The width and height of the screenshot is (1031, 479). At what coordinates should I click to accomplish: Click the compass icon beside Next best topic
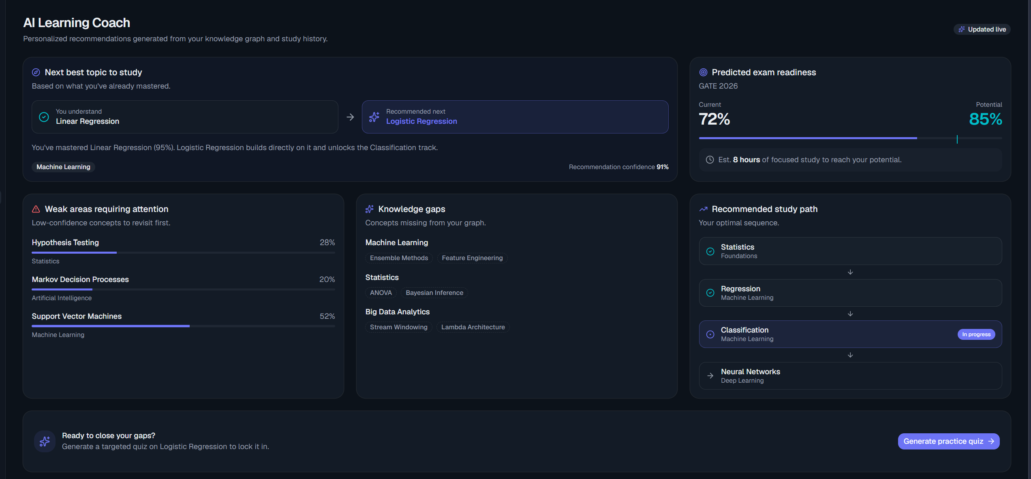tap(36, 72)
